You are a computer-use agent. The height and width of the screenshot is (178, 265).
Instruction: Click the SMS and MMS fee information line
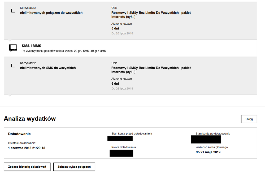click(x=64, y=51)
